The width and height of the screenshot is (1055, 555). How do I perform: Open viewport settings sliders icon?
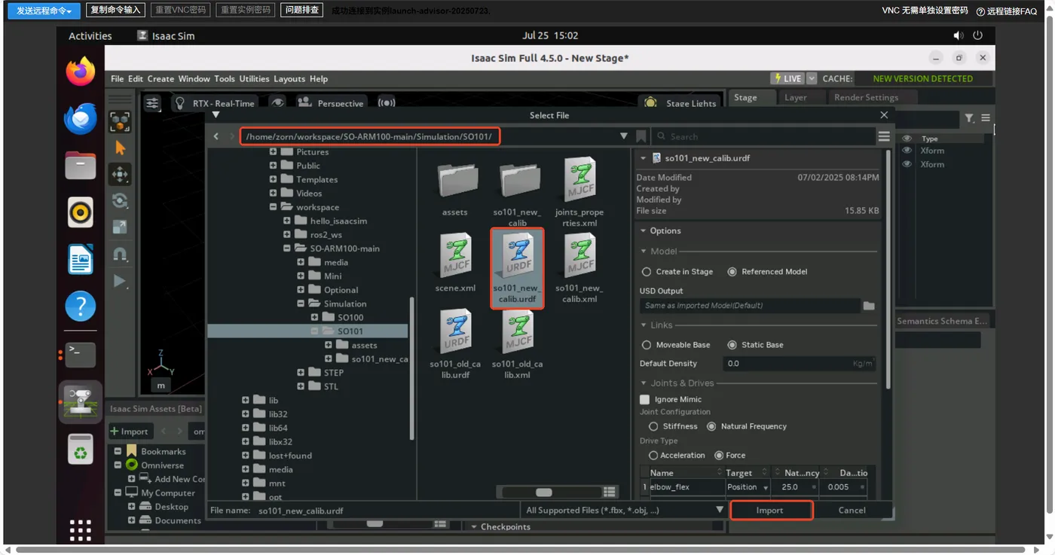[x=152, y=103]
